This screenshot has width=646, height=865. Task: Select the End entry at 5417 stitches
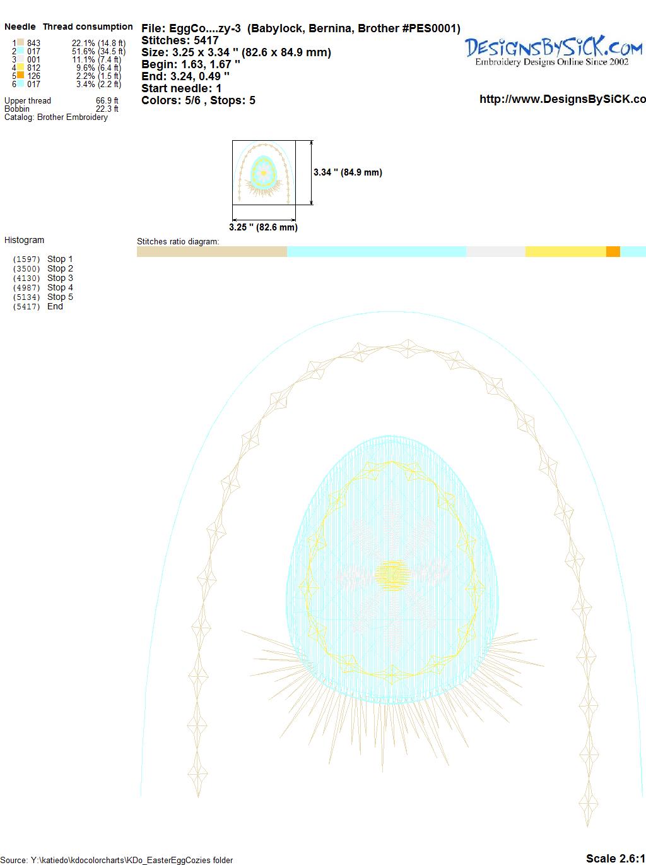[x=55, y=306]
